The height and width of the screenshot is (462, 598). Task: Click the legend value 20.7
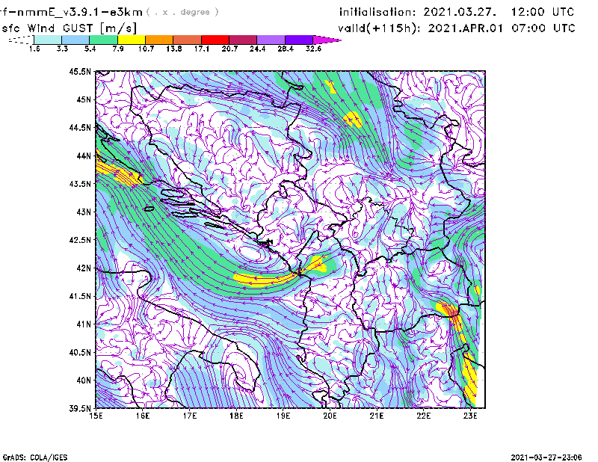coord(229,49)
